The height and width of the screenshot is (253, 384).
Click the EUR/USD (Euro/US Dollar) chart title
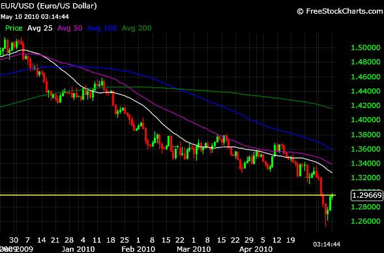coord(49,6)
